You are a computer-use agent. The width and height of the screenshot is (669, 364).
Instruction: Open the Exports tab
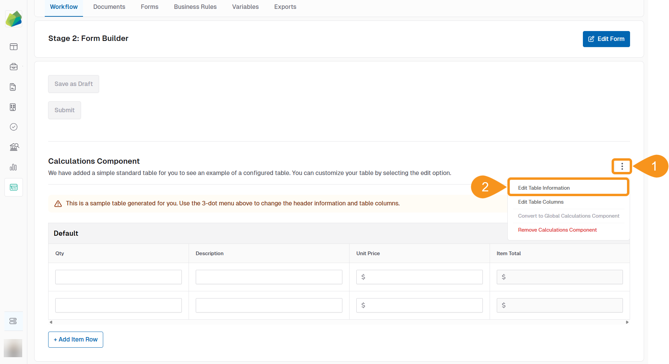(285, 6)
